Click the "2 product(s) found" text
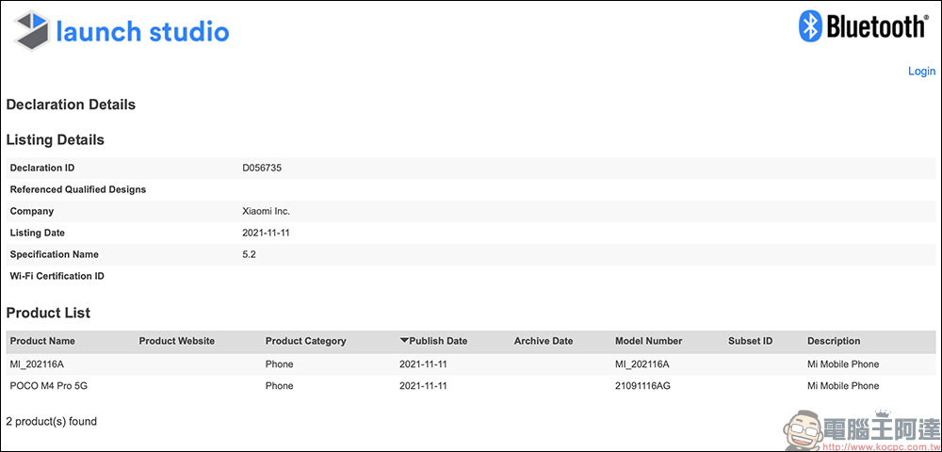942x452 pixels. (x=51, y=421)
